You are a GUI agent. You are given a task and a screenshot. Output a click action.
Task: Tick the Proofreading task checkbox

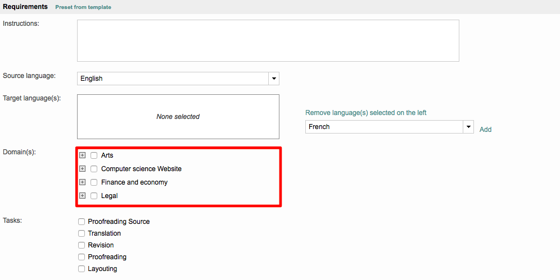pyautogui.click(x=82, y=257)
